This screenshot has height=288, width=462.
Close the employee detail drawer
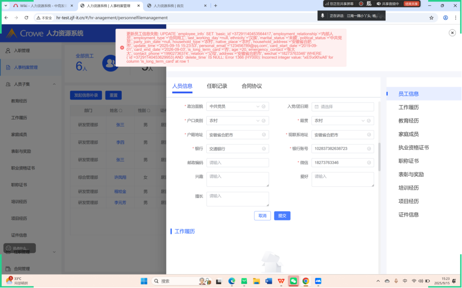point(452,33)
